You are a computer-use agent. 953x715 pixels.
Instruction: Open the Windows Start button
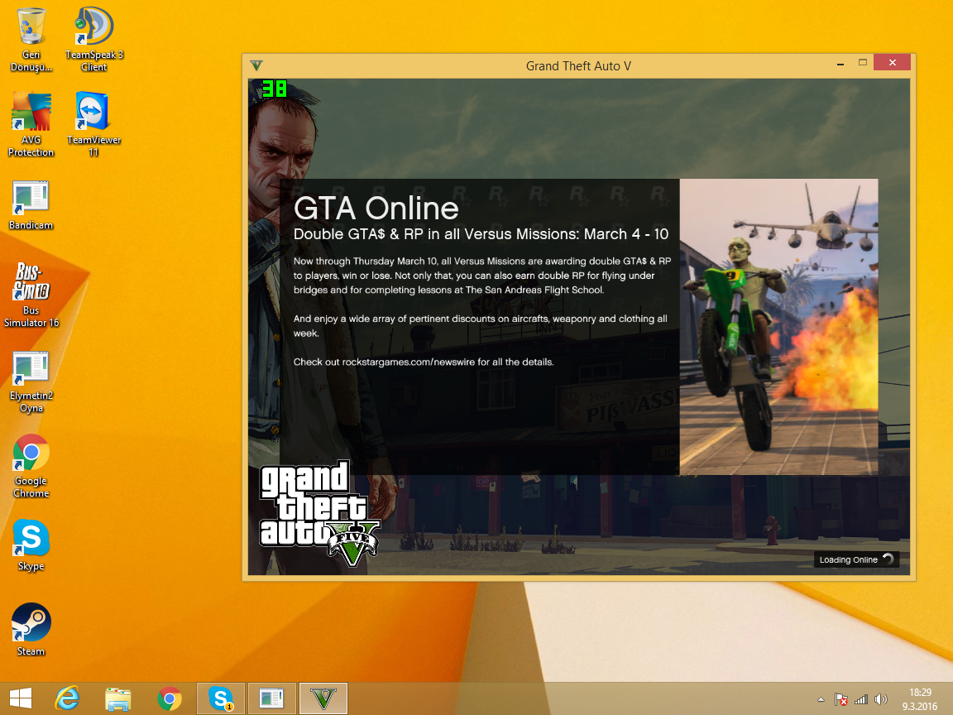(x=21, y=698)
